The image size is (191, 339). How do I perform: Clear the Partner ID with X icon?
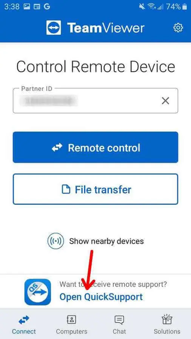coord(165,101)
